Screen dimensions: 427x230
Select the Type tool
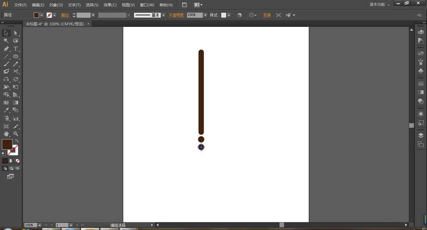(x=16, y=49)
